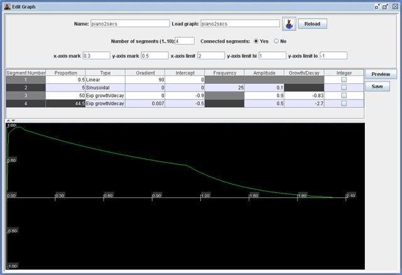Click Growth/Decay cell with value -0.83
Screen dimensions: 402x275
point(304,96)
